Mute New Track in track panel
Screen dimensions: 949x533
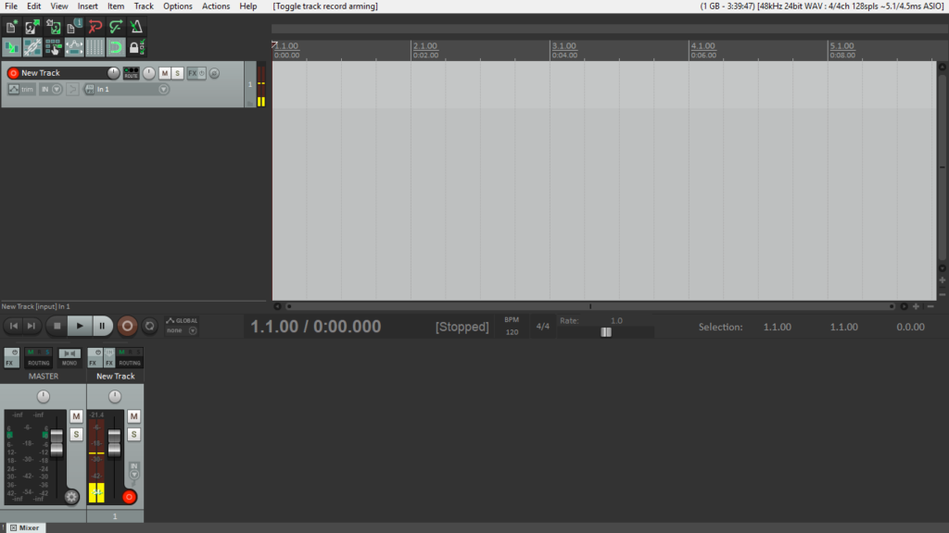[165, 73]
